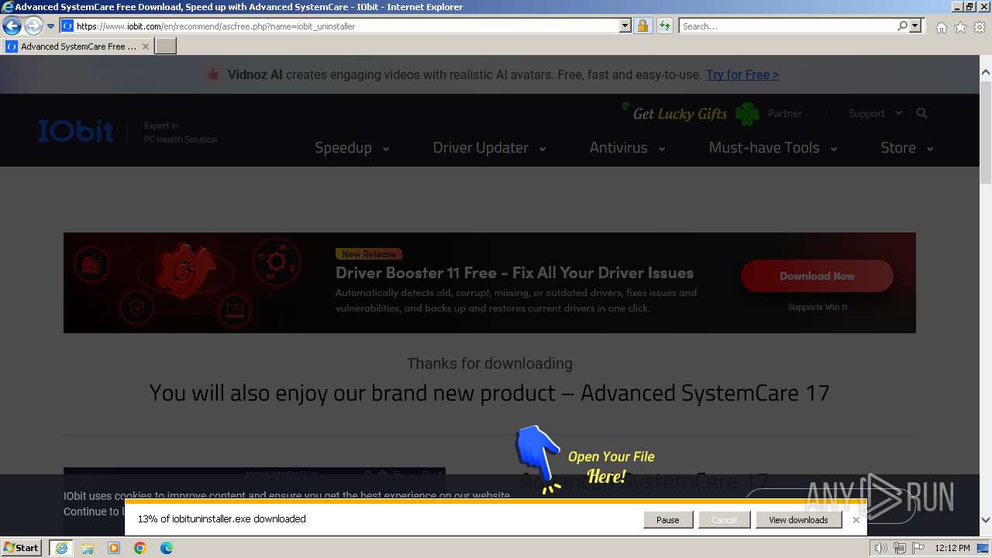The width and height of the screenshot is (992, 558).
Task: Click the 'Supports Win 11' text
Action: [x=818, y=307]
